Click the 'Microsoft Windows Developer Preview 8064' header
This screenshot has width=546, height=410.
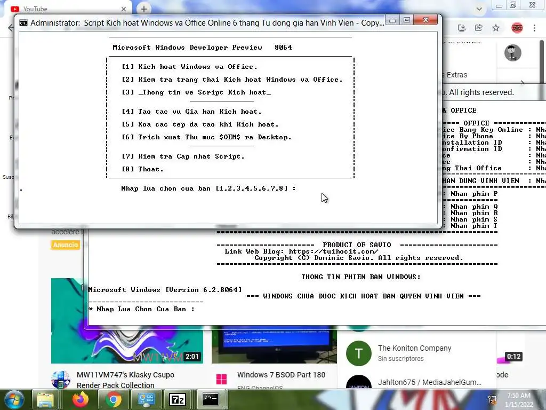(202, 48)
